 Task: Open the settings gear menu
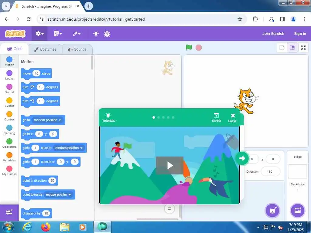coord(39,34)
